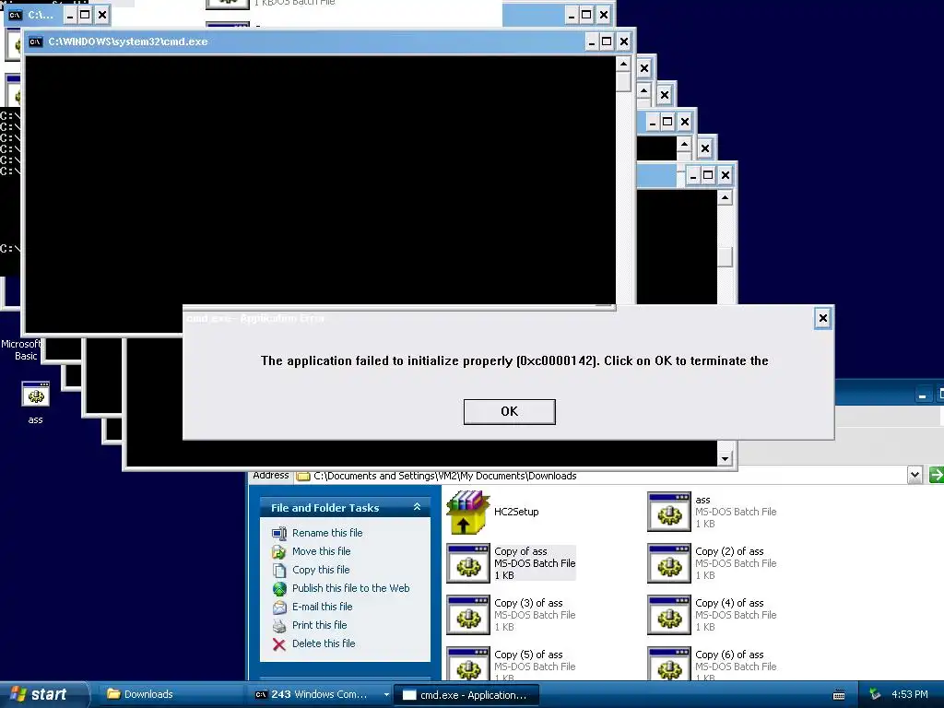The image size is (944, 708).
Task: Click the Start button
Action: pyautogui.click(x=44, y=694)
